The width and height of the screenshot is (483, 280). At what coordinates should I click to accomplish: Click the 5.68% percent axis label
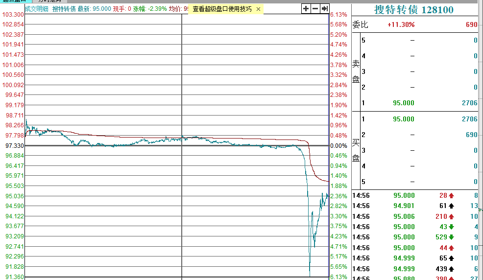(338, 24)
